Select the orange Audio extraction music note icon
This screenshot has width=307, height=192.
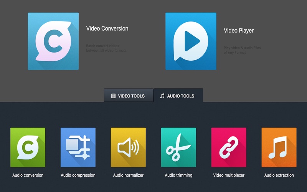[279, 147]
